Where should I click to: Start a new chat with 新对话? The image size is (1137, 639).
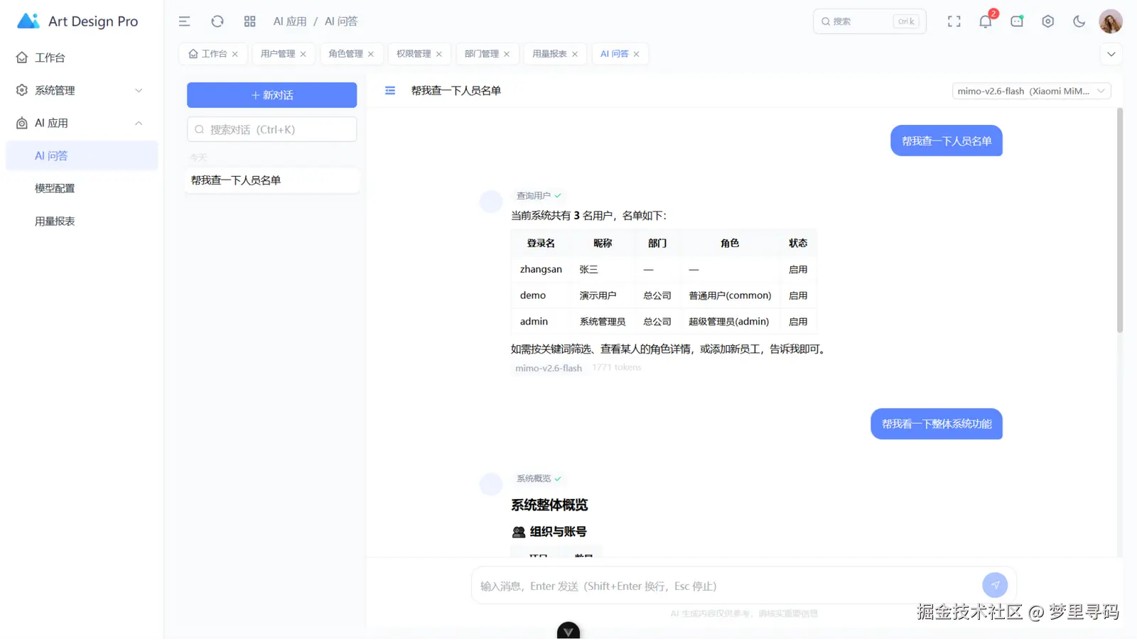pos(271,95)
